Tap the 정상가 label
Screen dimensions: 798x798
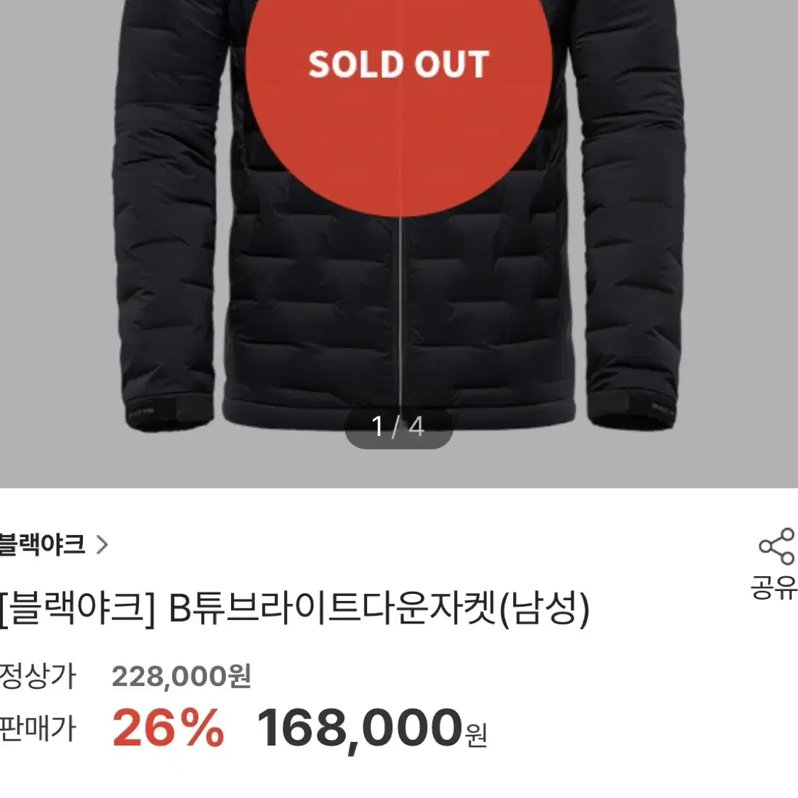(x=38, y=676)
